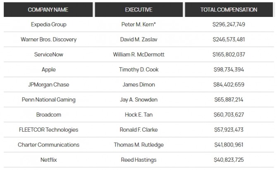
Task: Click the Apple company name
Action: coord(48,70)
